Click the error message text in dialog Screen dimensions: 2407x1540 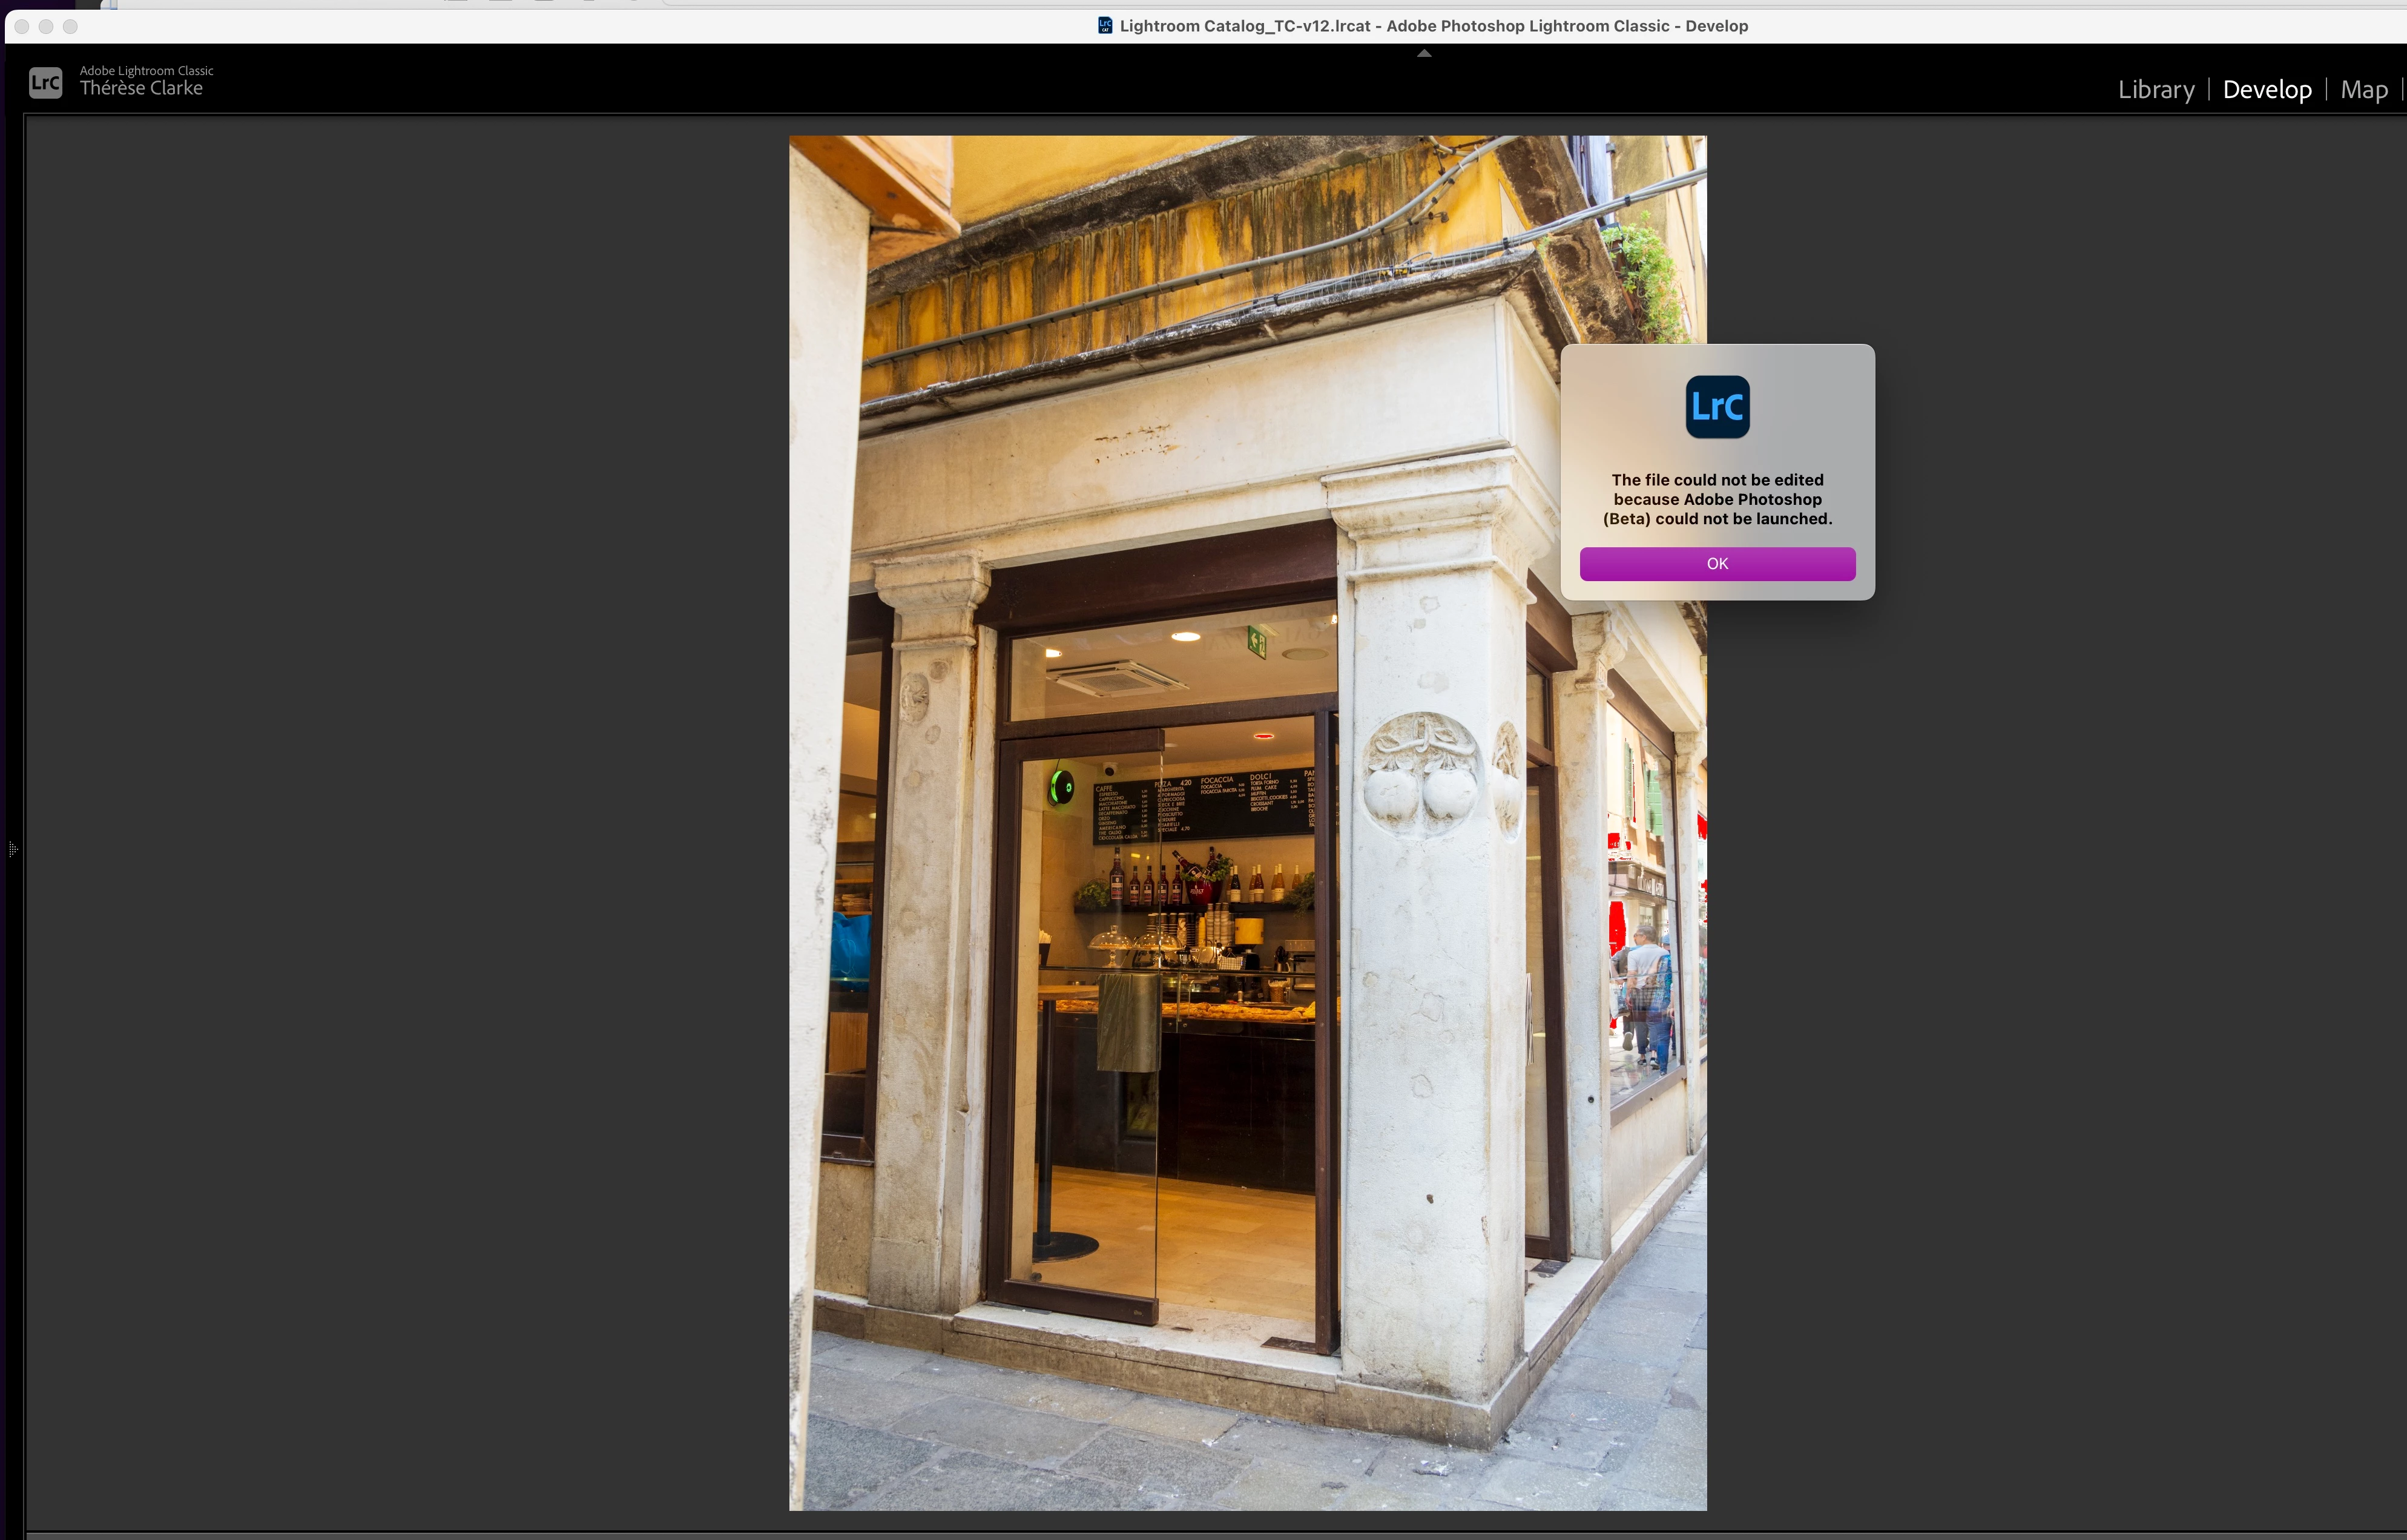pyautogui.click(x=1717, y=499)
